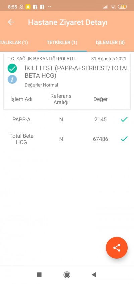Tap the 31 Ağustos 2021 date
134x284 pixels.
[x=109, y=59]
